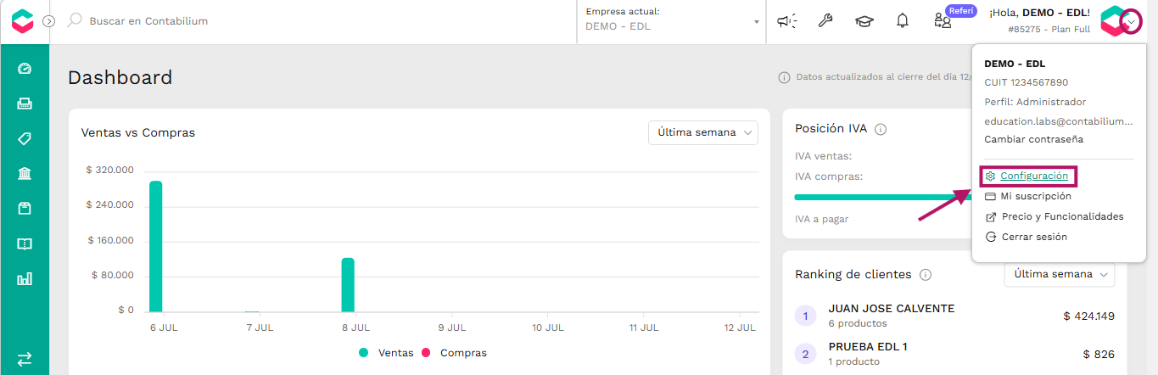The height and width of the screenshot is (375, 1158).
Task: Open the dashboard speedometer icon in sidebar
Action: click(25, 69)
